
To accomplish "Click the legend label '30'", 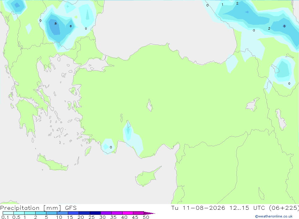I will [102, 217].
